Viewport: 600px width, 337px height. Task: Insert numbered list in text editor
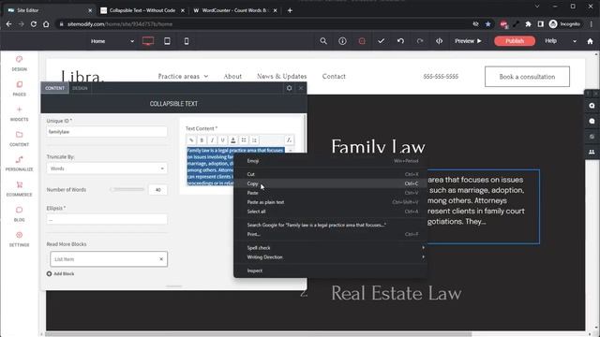click(254, 140)
